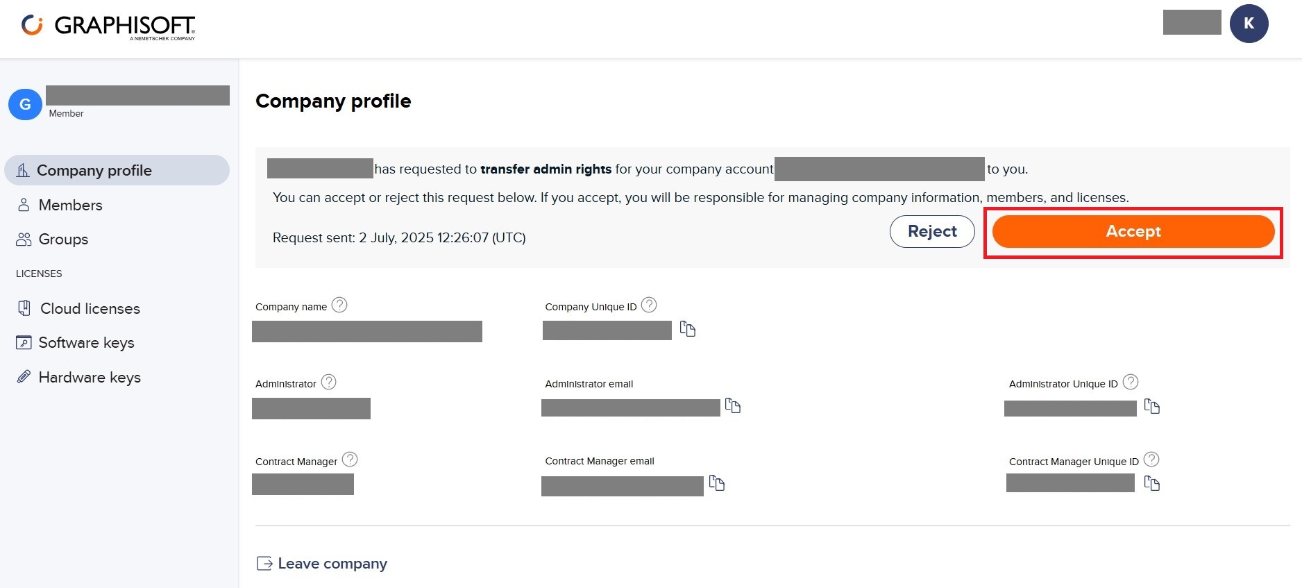Show help for Contract Manager Unique ID

click(x=1151, y=460)
